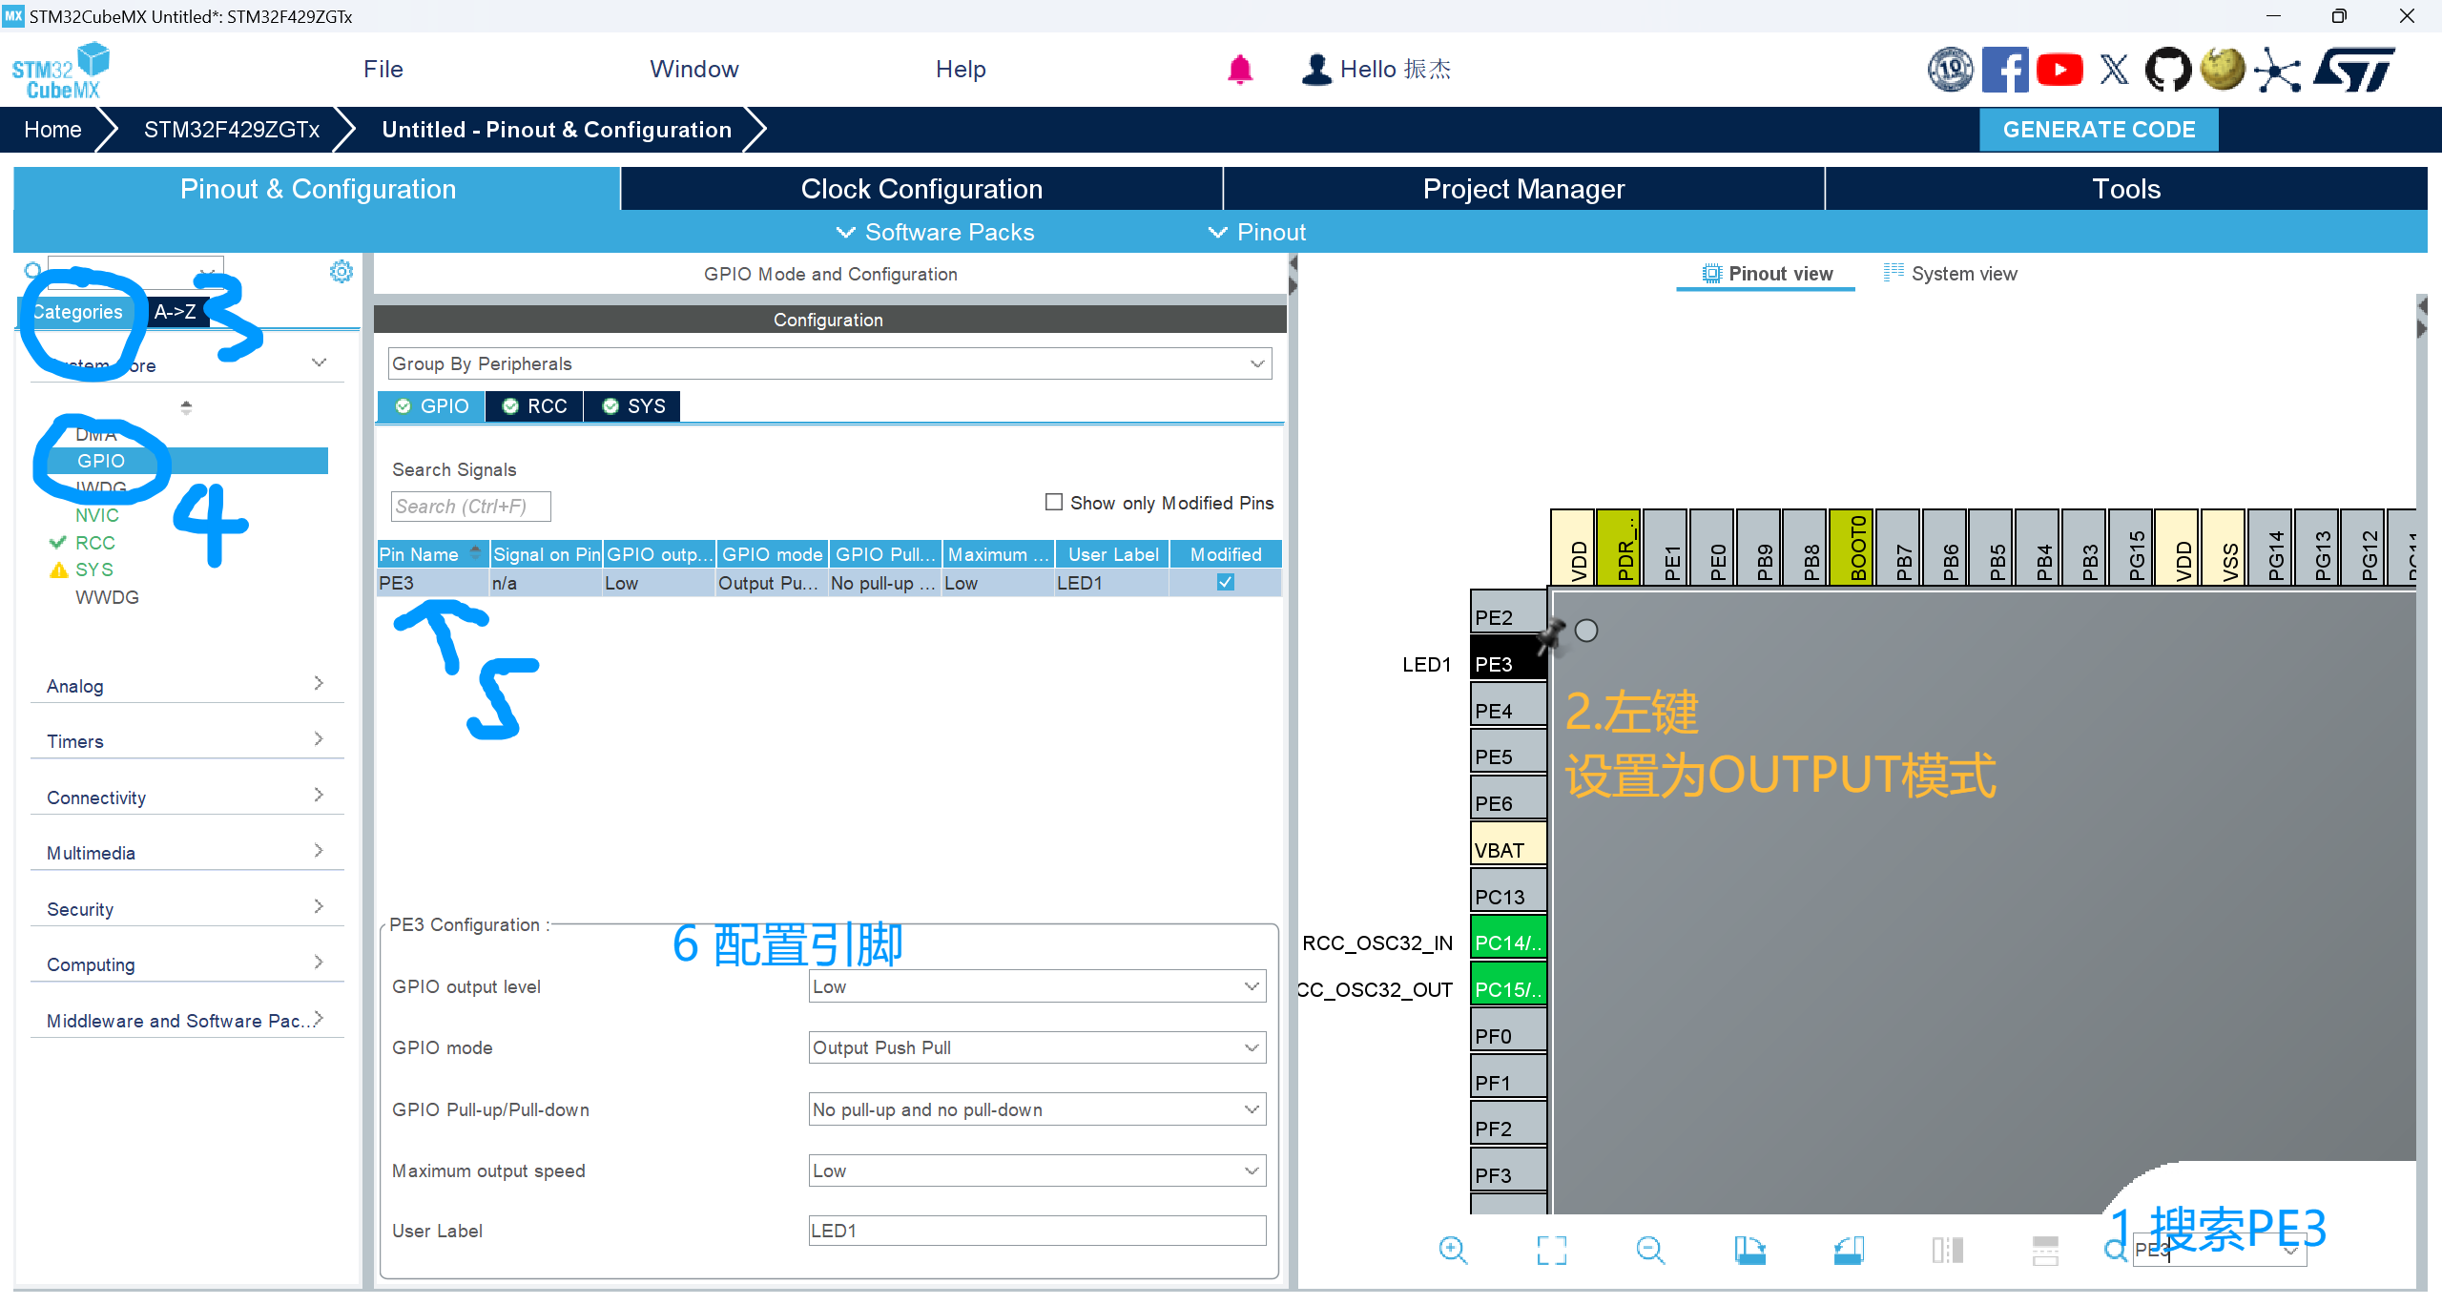Open the GPIO output level dropdown

1037,986
